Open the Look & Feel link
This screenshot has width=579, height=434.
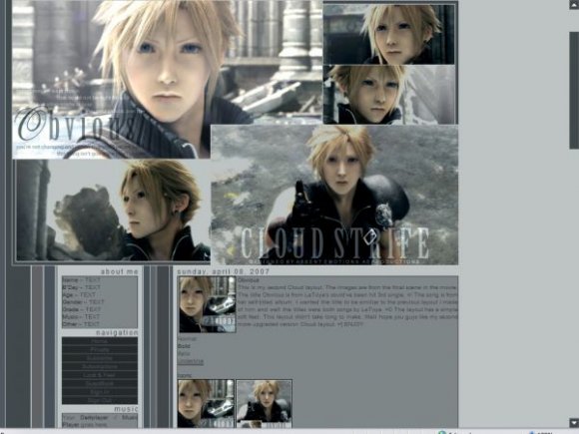tap(100, 375)
